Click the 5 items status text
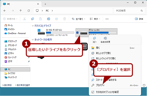The width and height of the screenshot is (147, 96). point(7,85)
